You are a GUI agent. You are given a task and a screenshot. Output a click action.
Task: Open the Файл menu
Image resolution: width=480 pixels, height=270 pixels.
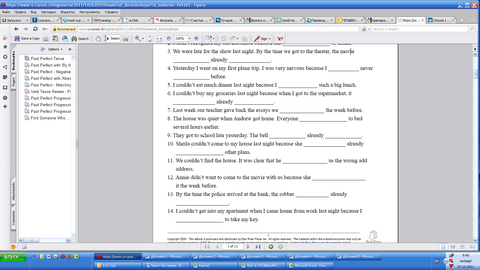6,12
